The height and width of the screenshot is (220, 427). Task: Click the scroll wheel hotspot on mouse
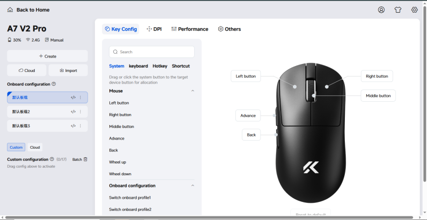314,95
